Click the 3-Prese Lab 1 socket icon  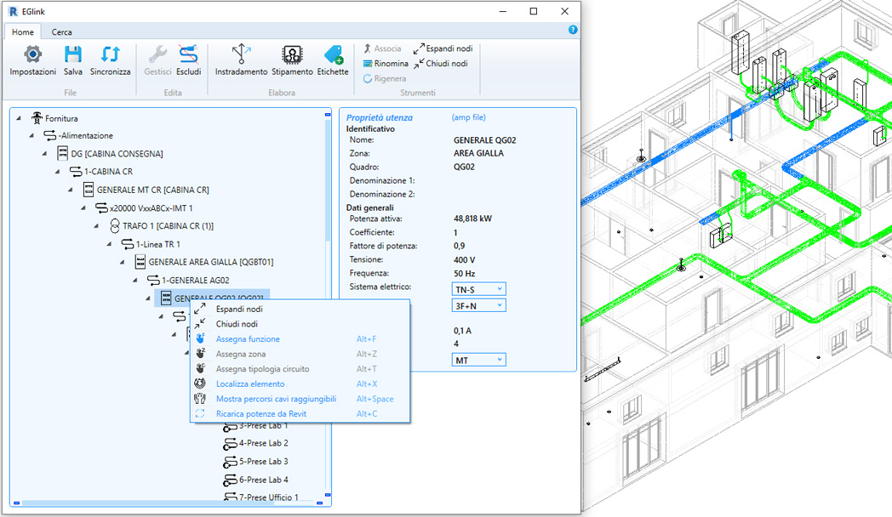pyautogui.click(x=230, y=426)
